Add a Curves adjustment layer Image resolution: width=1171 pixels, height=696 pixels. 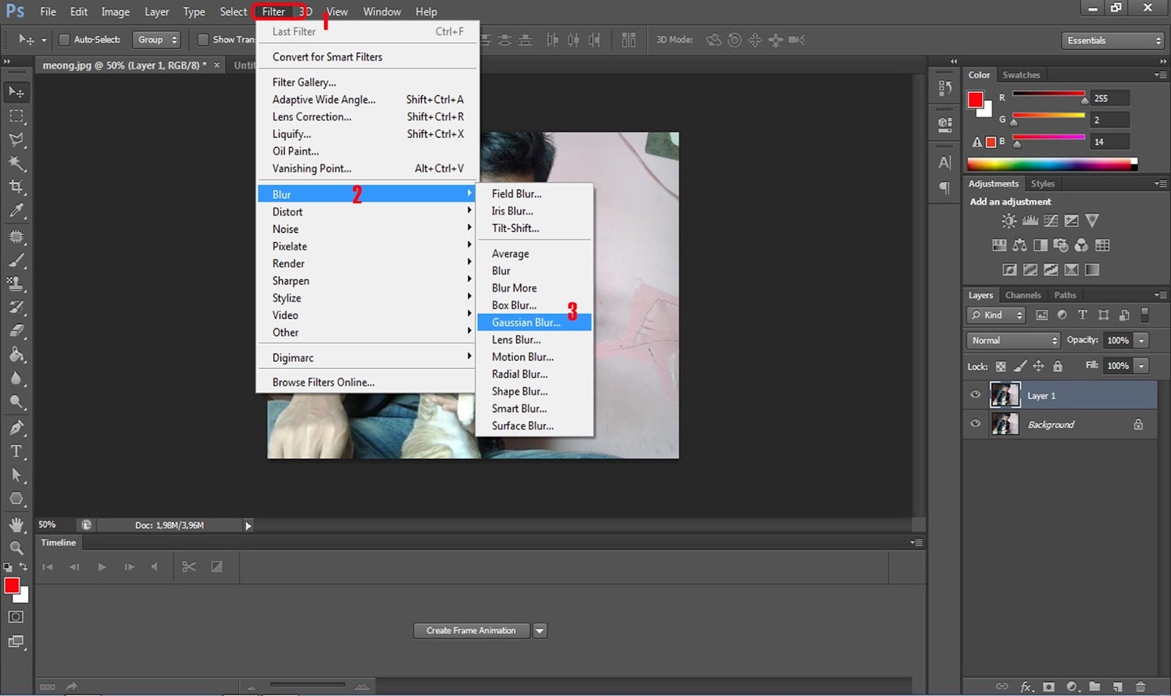click(x=1051, y=220)
